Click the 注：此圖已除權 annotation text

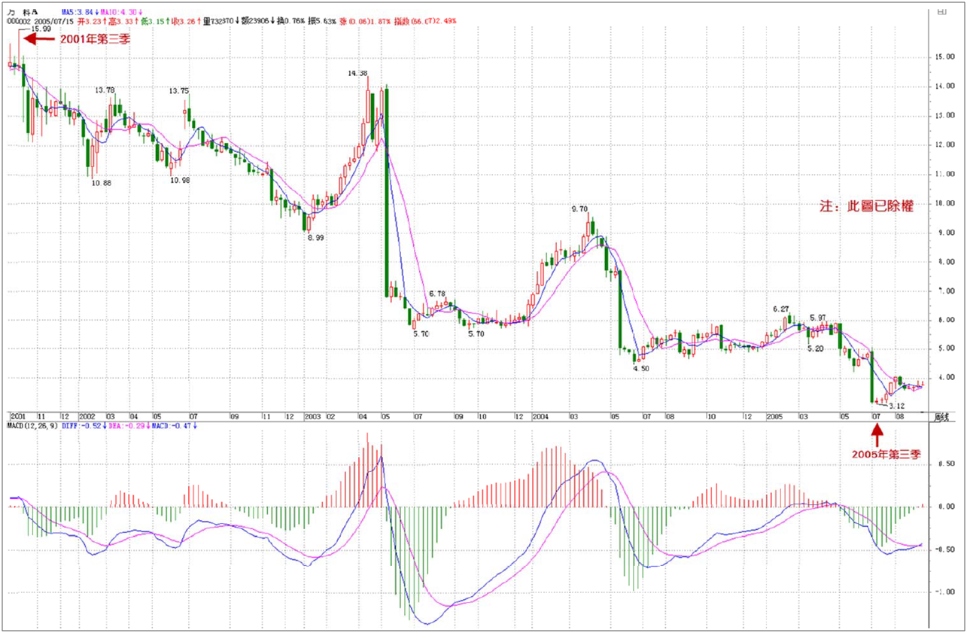click(x=866, y=205)
